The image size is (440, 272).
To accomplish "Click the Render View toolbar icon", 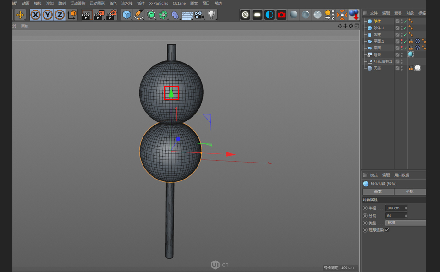I will [86, 14].
